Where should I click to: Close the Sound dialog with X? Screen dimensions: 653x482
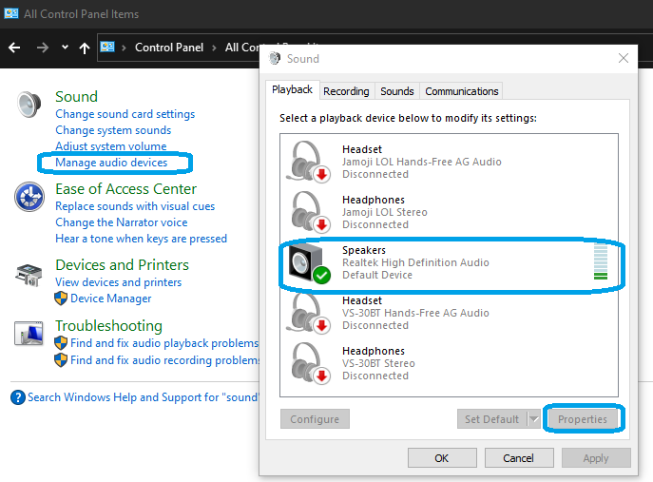(624, 58)
